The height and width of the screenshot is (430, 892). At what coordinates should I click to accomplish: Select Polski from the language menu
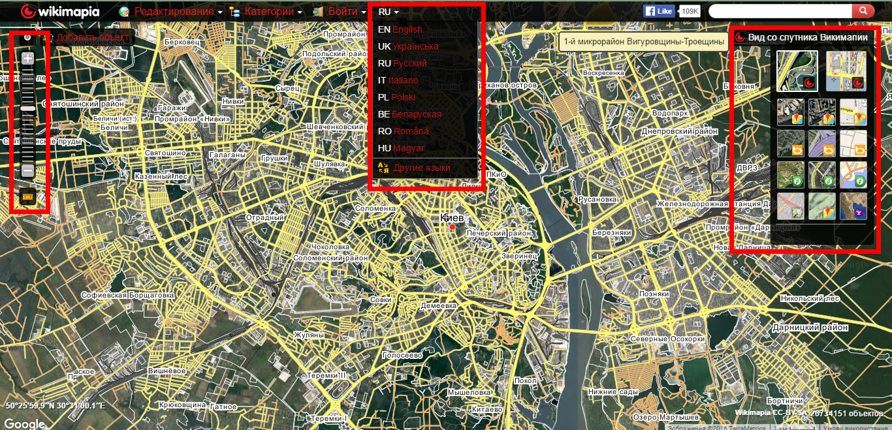pos(403,97)
